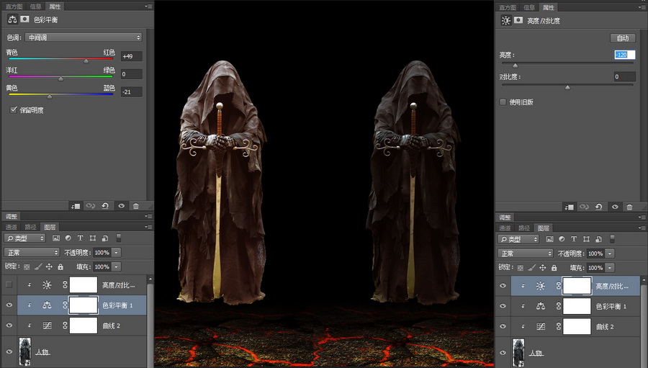Lock all padlock icon in right layers panel
This screenshot has height=368, width=648.
click(x=554, y=267)
